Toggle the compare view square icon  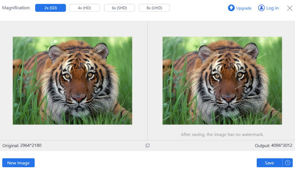point(147,145)
